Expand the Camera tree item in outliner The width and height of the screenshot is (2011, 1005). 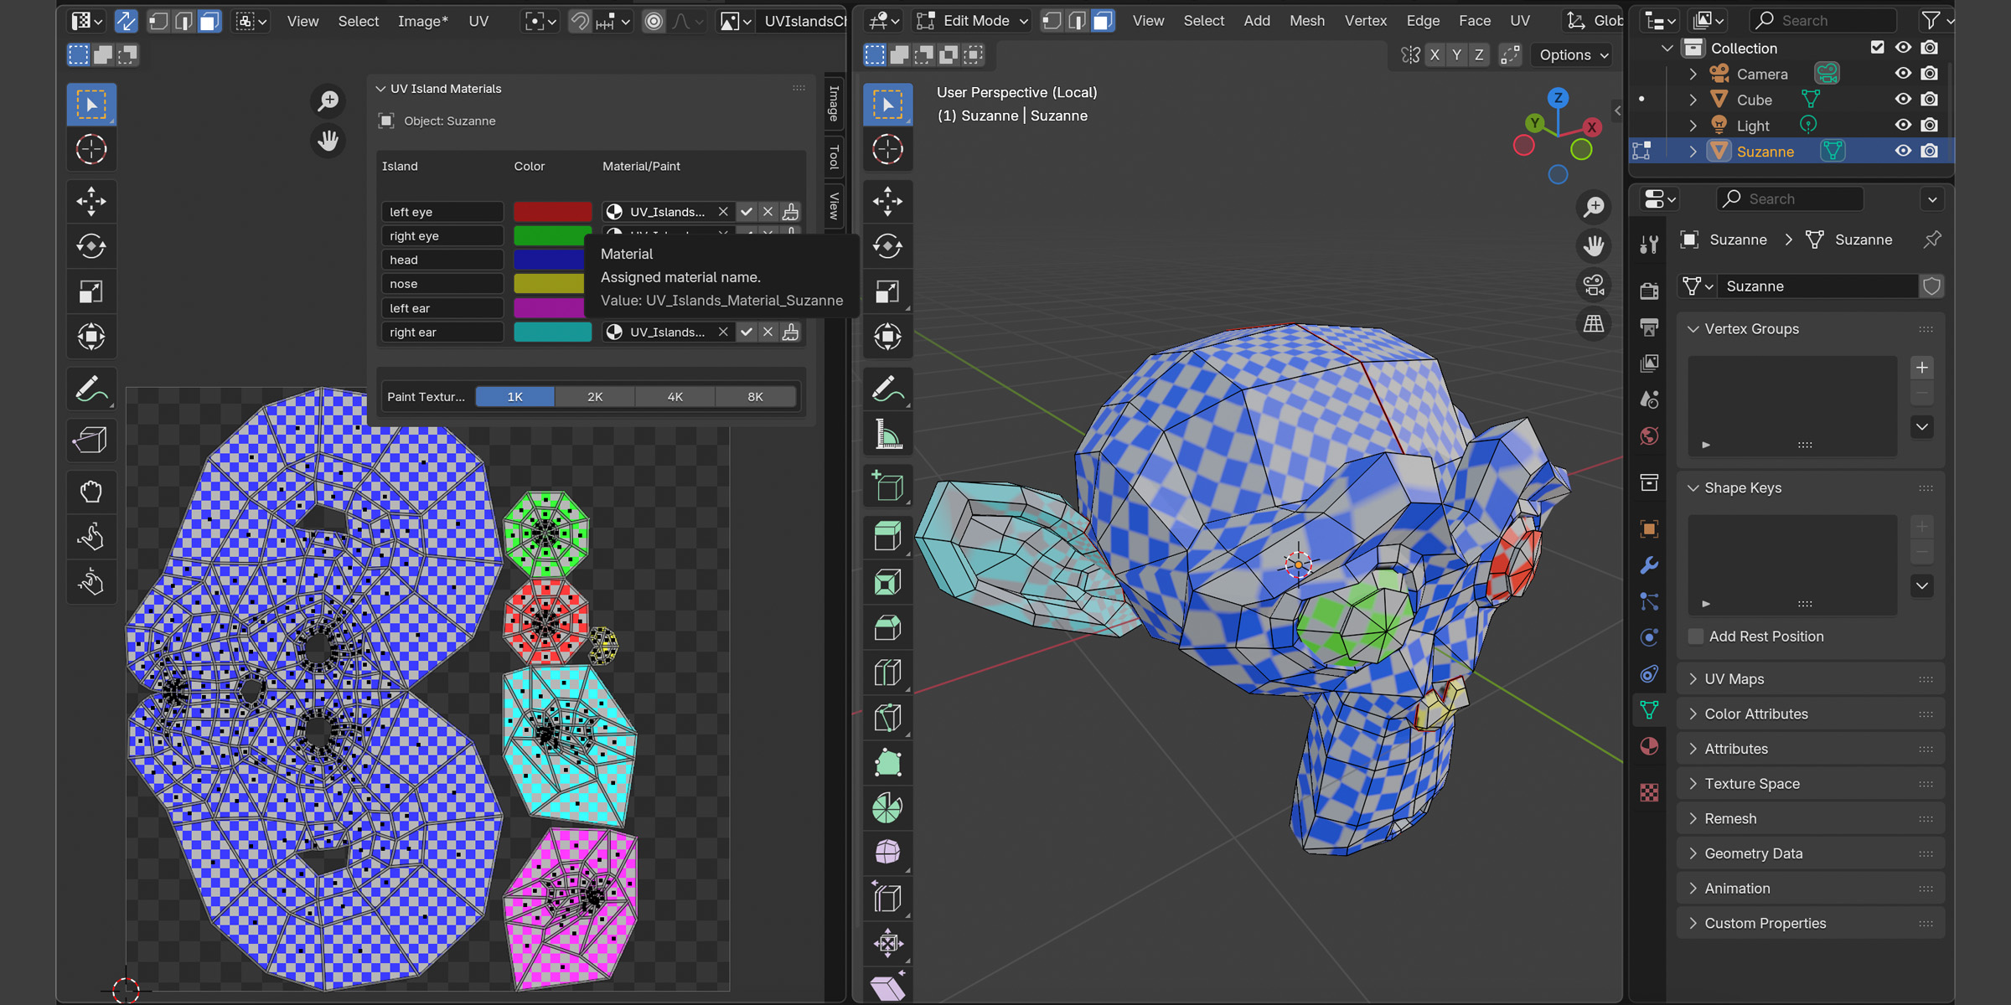pyautogui.click(x=1693, y=74)
